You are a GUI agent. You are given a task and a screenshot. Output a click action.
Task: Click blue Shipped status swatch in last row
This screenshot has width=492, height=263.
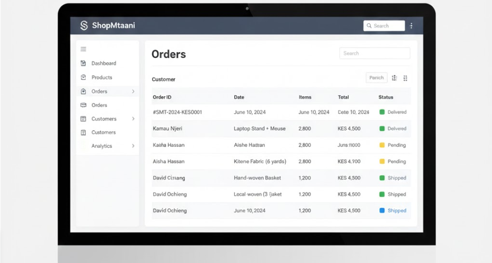(x=382, y=210)
